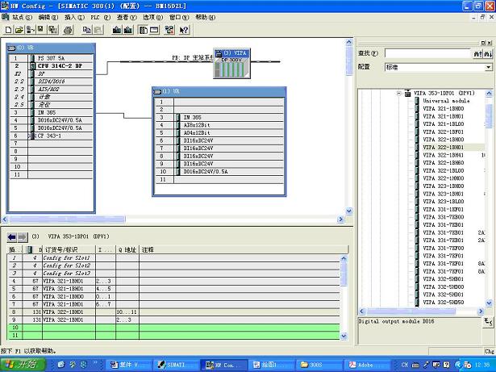Click the catalog tree scrollbar down arrow
This screenshot has width=496, height=372.
489,303
